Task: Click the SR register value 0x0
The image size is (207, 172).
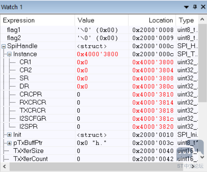Action: pos(82,78)
